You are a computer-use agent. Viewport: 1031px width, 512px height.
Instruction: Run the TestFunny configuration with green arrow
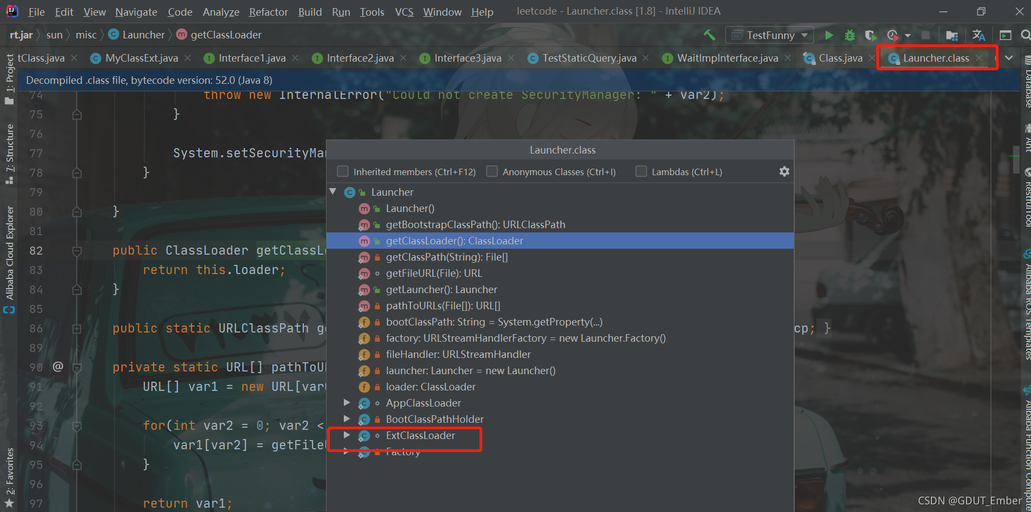(829, 35)
